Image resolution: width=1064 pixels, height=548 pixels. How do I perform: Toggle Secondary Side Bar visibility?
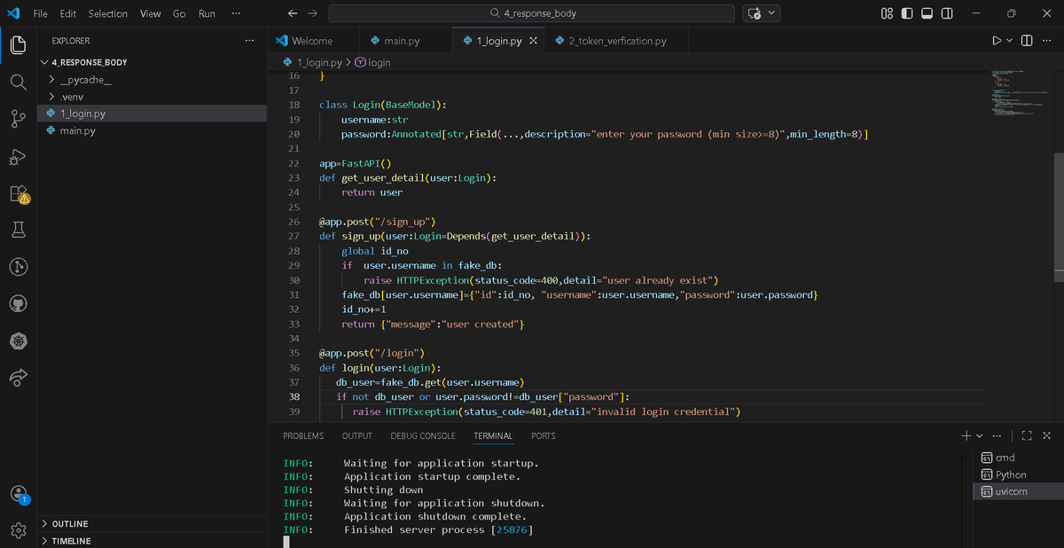947,13
